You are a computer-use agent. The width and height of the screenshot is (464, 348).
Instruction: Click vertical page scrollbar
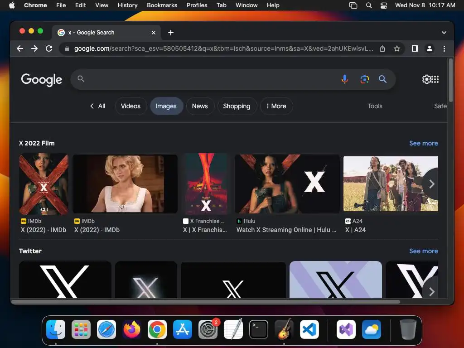(451, 81)
